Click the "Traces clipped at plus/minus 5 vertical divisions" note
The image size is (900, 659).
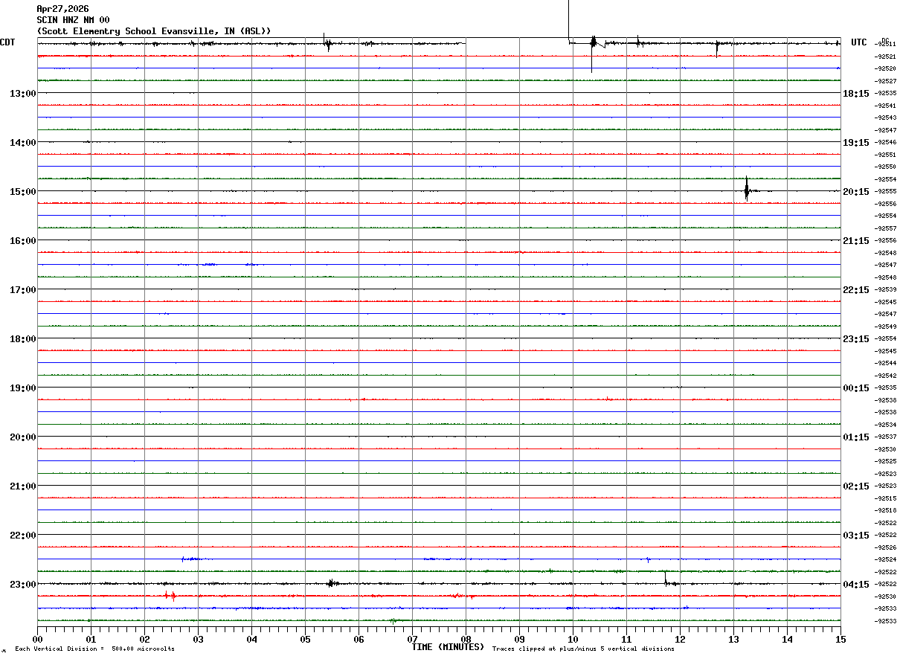pyautogui.click(x=583, y=649)
